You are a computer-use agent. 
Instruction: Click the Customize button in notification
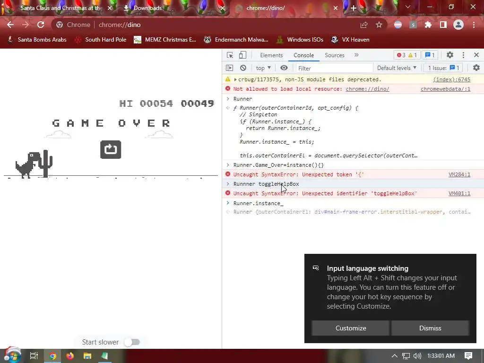tap(351, 328)
